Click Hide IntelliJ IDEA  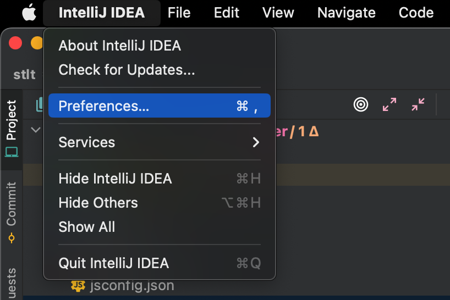(x=116, y=179)
